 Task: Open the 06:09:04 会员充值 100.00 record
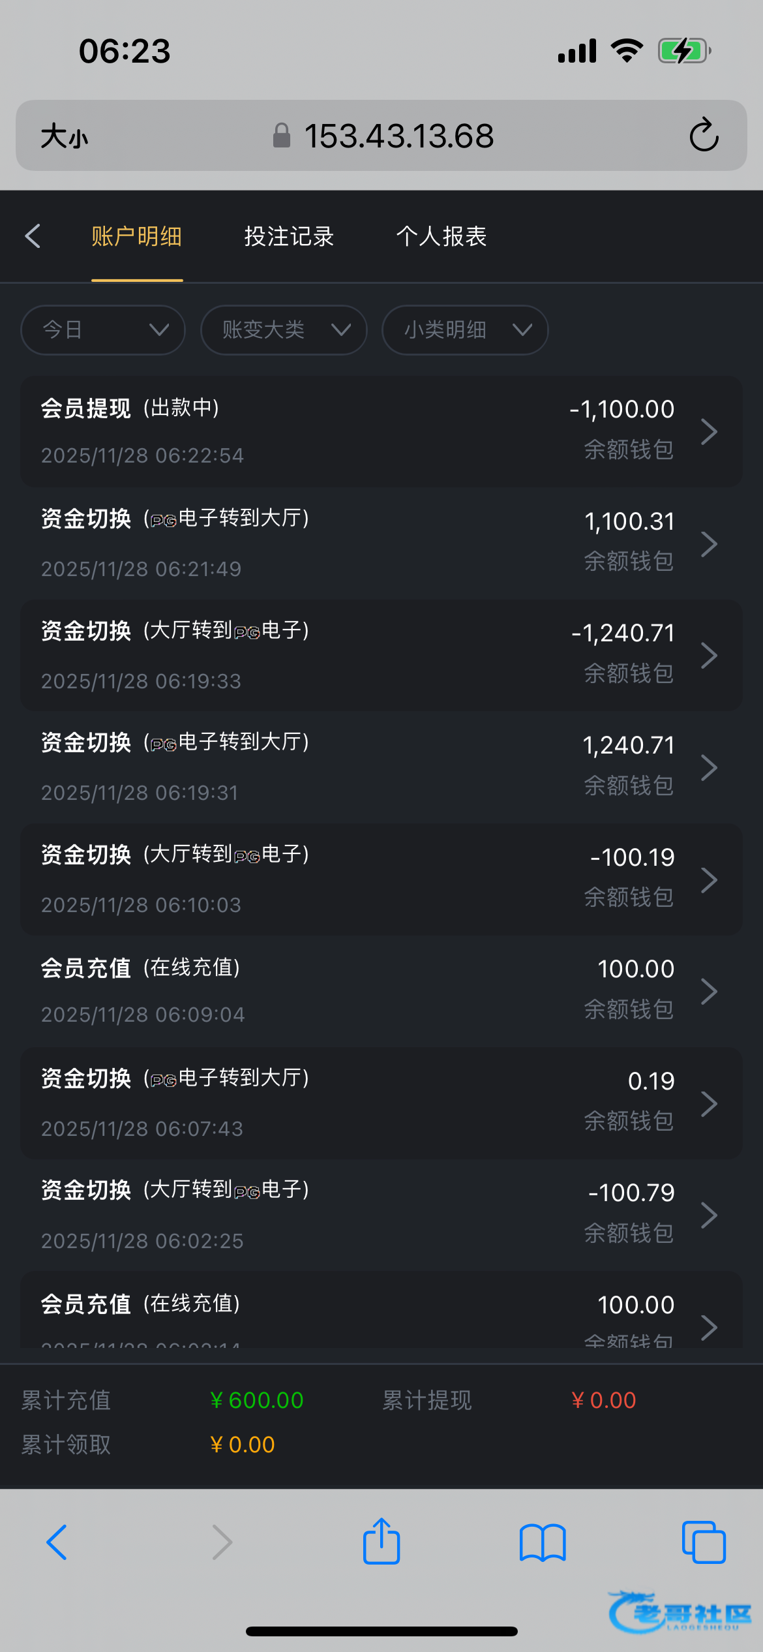[x=381, y=991]
